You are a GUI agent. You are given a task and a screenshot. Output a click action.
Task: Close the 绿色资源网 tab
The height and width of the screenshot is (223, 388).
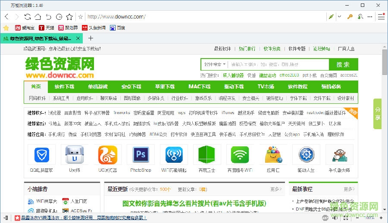tap(78, 38)
